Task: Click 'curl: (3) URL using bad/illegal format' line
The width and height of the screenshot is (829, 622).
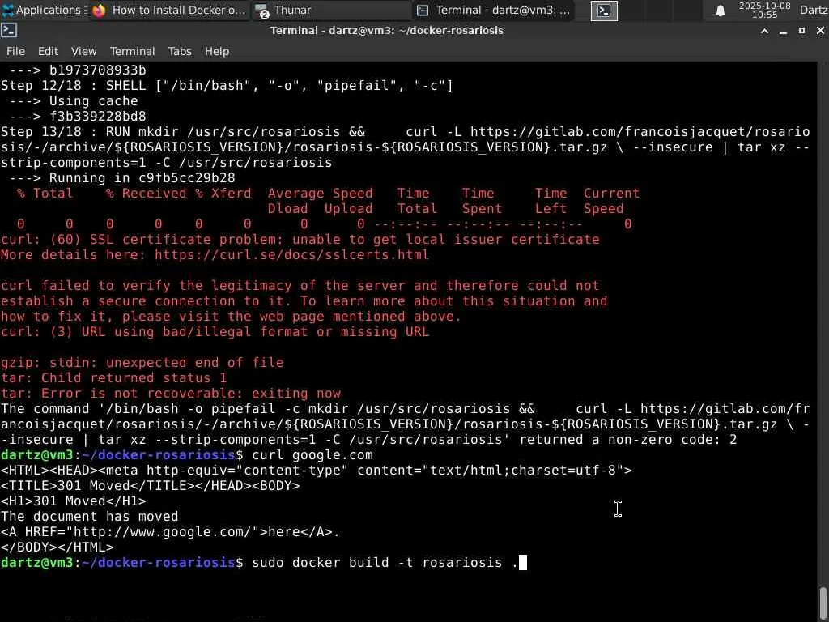Action: coord(215,332)
